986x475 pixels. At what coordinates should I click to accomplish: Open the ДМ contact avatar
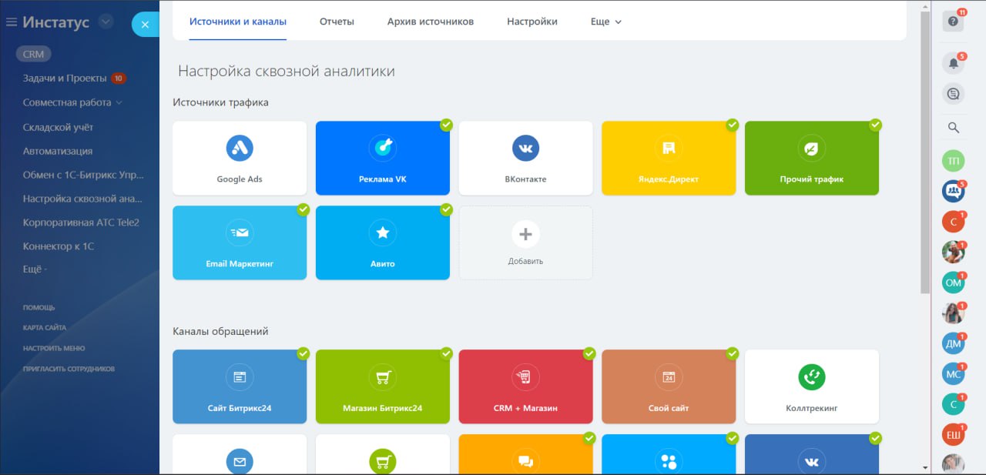pos(954,343)
